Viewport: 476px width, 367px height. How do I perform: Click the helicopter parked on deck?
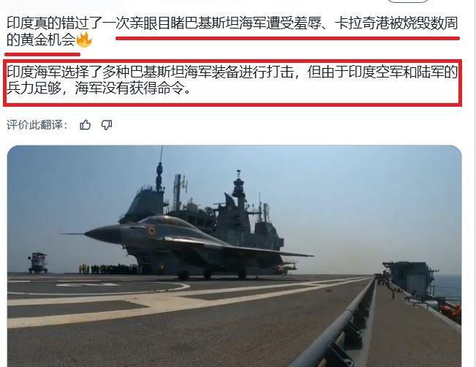point(37,262)
